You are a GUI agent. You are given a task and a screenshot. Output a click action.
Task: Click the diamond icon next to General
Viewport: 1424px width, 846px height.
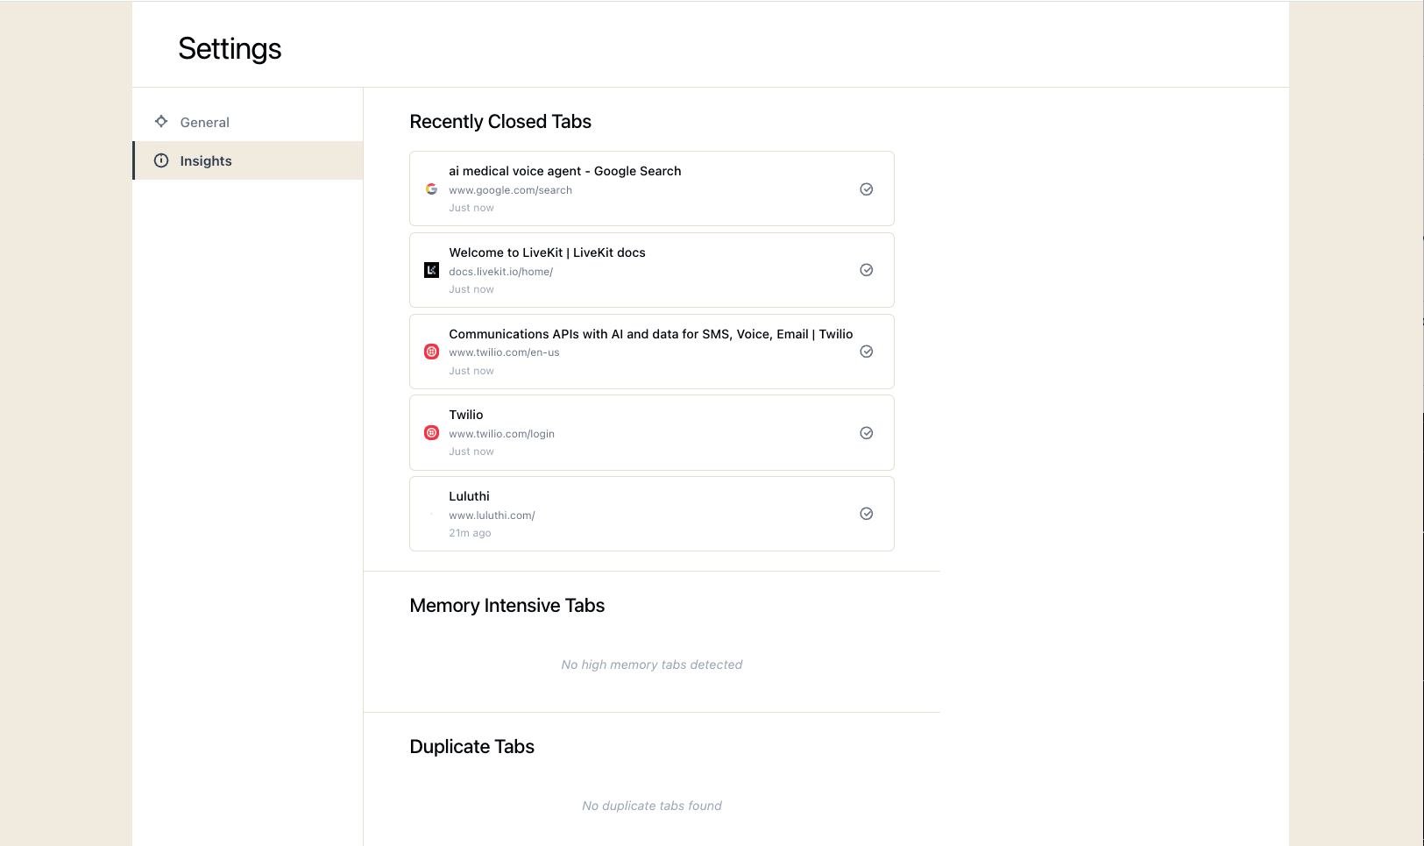tap(161, 121)
